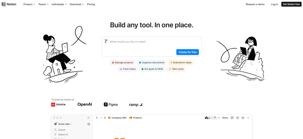
Task: Click the Log in link
Action: coord(274,4)
